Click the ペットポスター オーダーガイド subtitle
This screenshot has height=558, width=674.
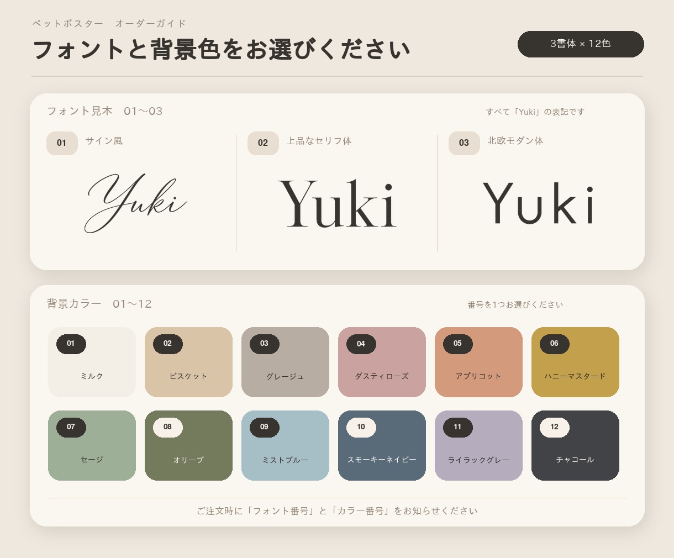tap(109, 23)
